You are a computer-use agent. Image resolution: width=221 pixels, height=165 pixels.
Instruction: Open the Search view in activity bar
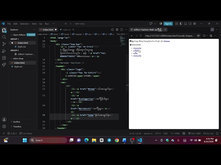click(4, 37)
